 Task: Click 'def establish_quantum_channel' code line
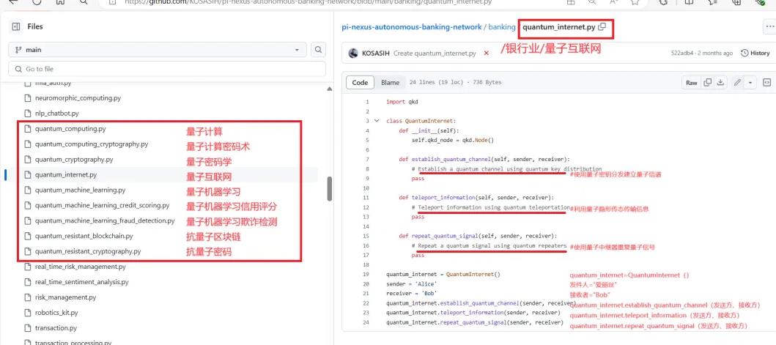pos(484,160)
